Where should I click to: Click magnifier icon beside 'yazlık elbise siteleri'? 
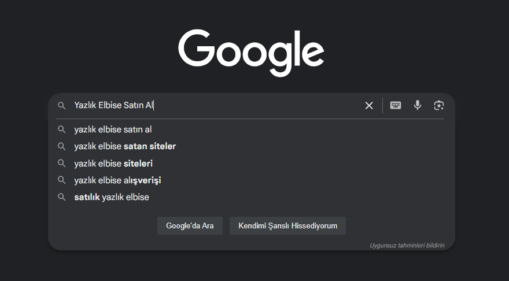tap(62, 163)
